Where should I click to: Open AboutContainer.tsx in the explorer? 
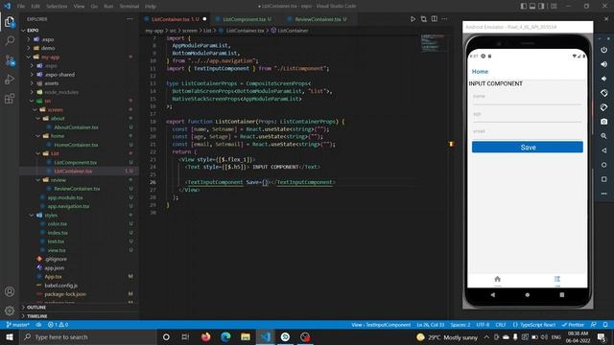click(77, 127)
